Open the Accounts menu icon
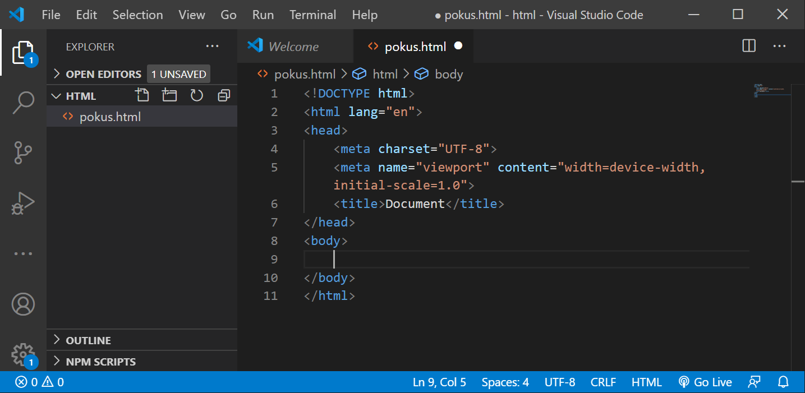The height and width of the screenshot is (393, 805). (23, 304)
